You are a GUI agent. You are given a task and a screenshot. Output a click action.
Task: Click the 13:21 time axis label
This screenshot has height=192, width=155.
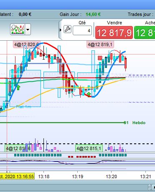click(x=145, y=176)
